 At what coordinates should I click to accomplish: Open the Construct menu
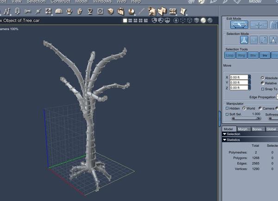(60, 2)
